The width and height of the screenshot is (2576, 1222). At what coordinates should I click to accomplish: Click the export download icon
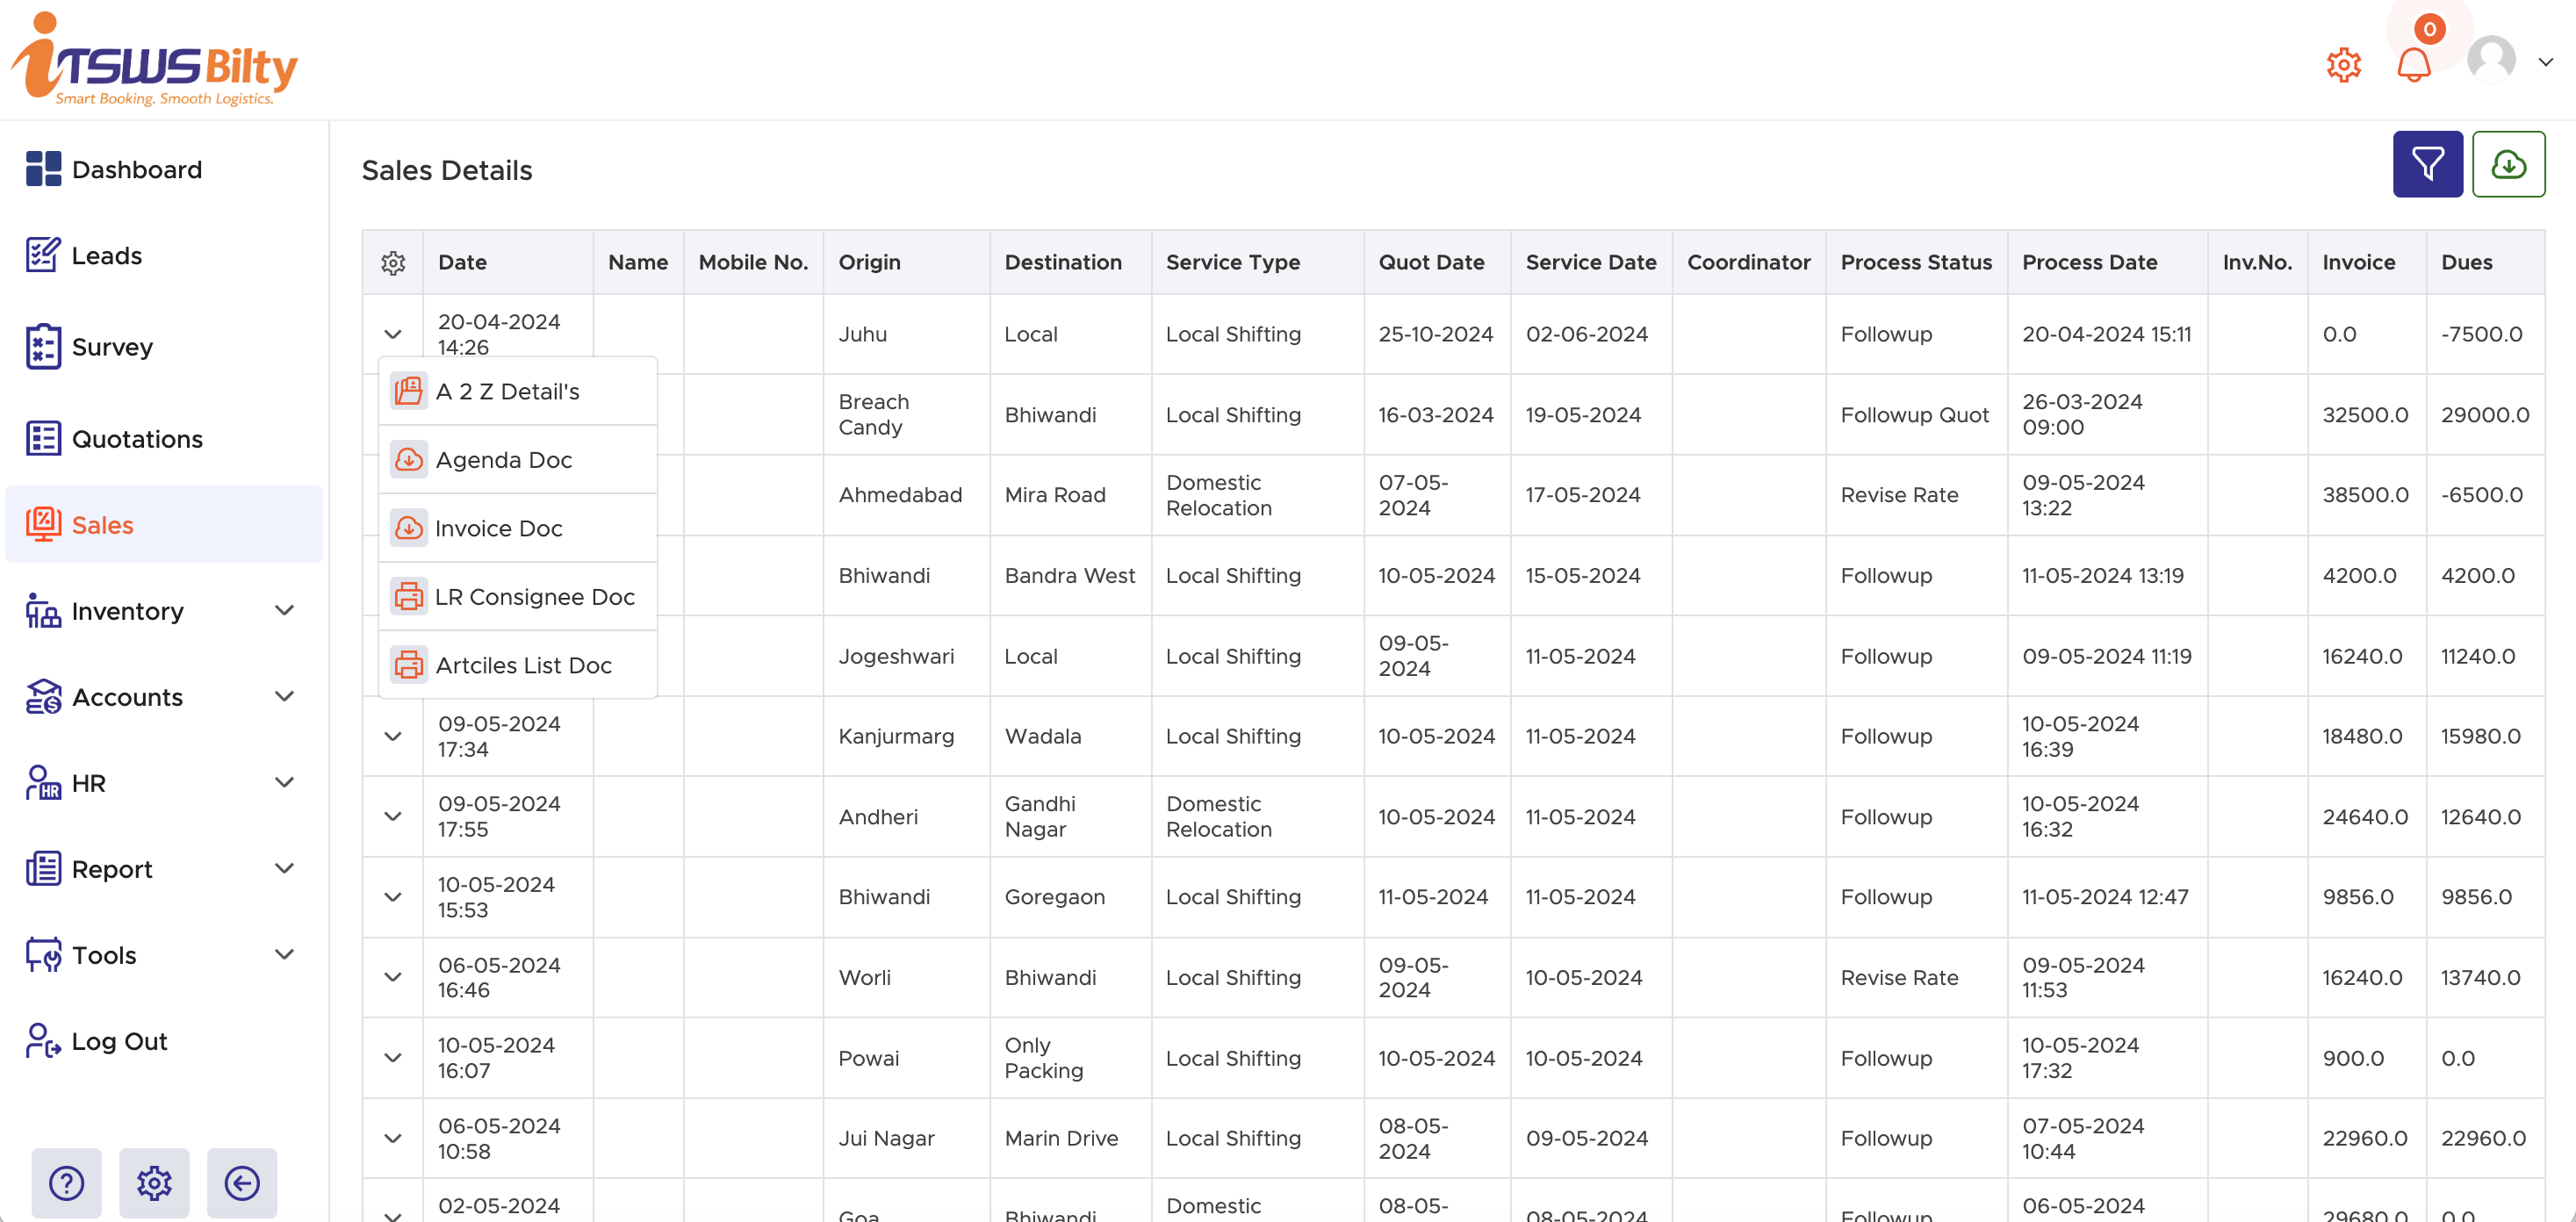[2509, 163]
